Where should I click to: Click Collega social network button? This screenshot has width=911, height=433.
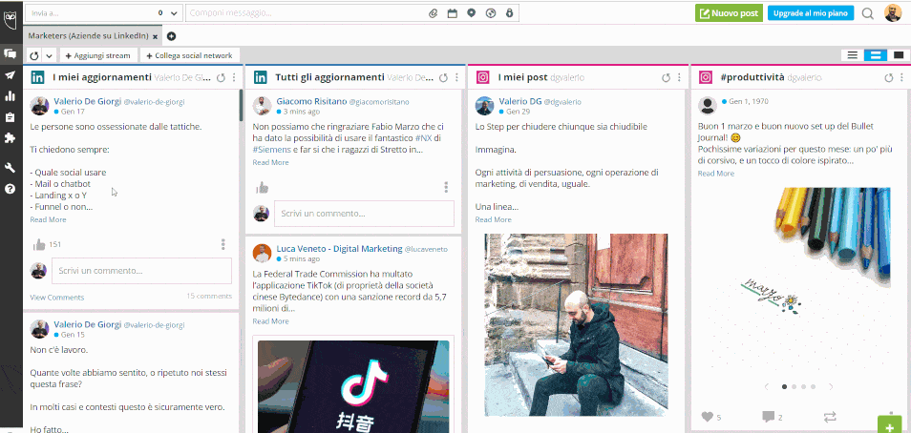(190, 55)
